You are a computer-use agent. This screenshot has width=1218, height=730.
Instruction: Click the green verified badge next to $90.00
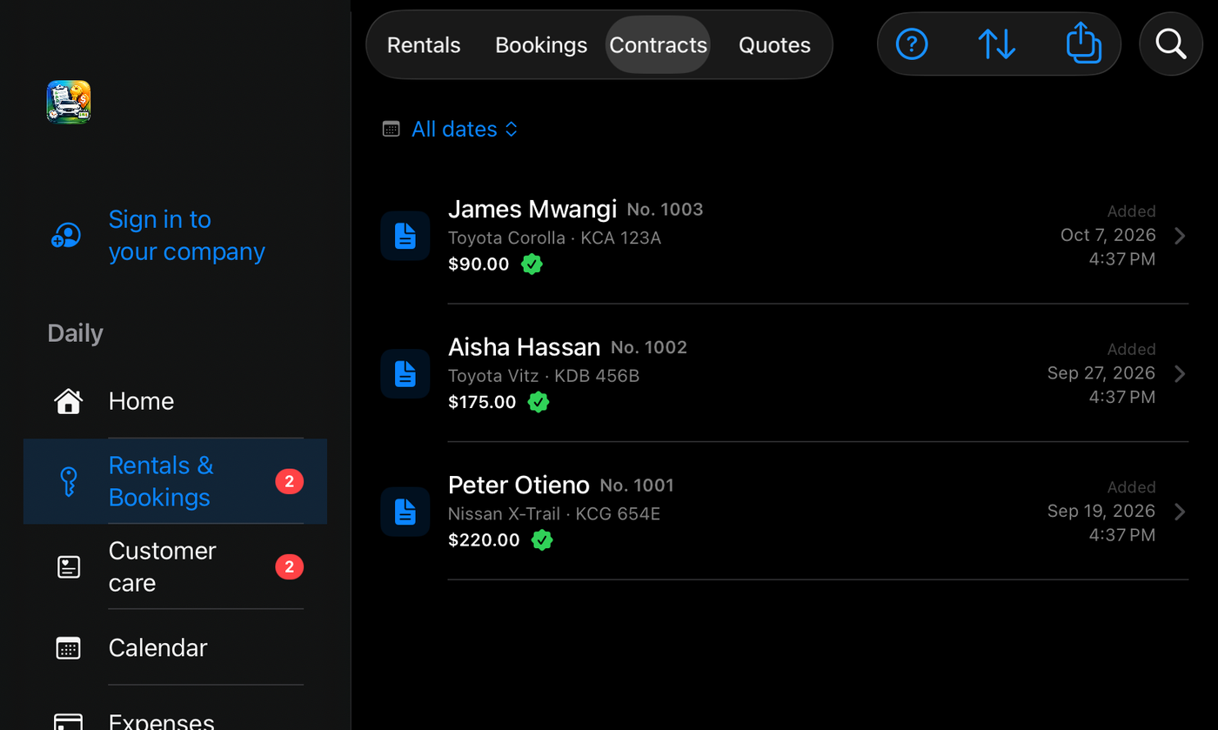532,265
